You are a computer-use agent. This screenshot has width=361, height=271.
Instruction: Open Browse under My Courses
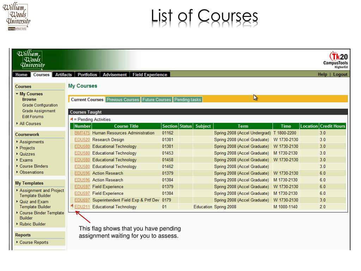pos(29,99)
